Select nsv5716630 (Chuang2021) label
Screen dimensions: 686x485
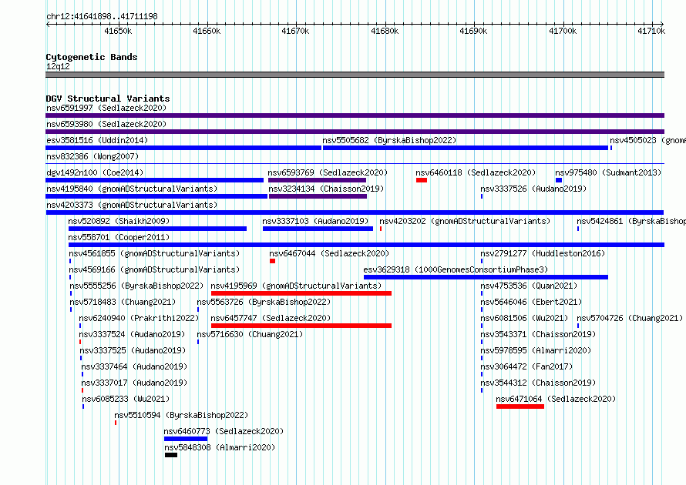(x=250, y=334)
